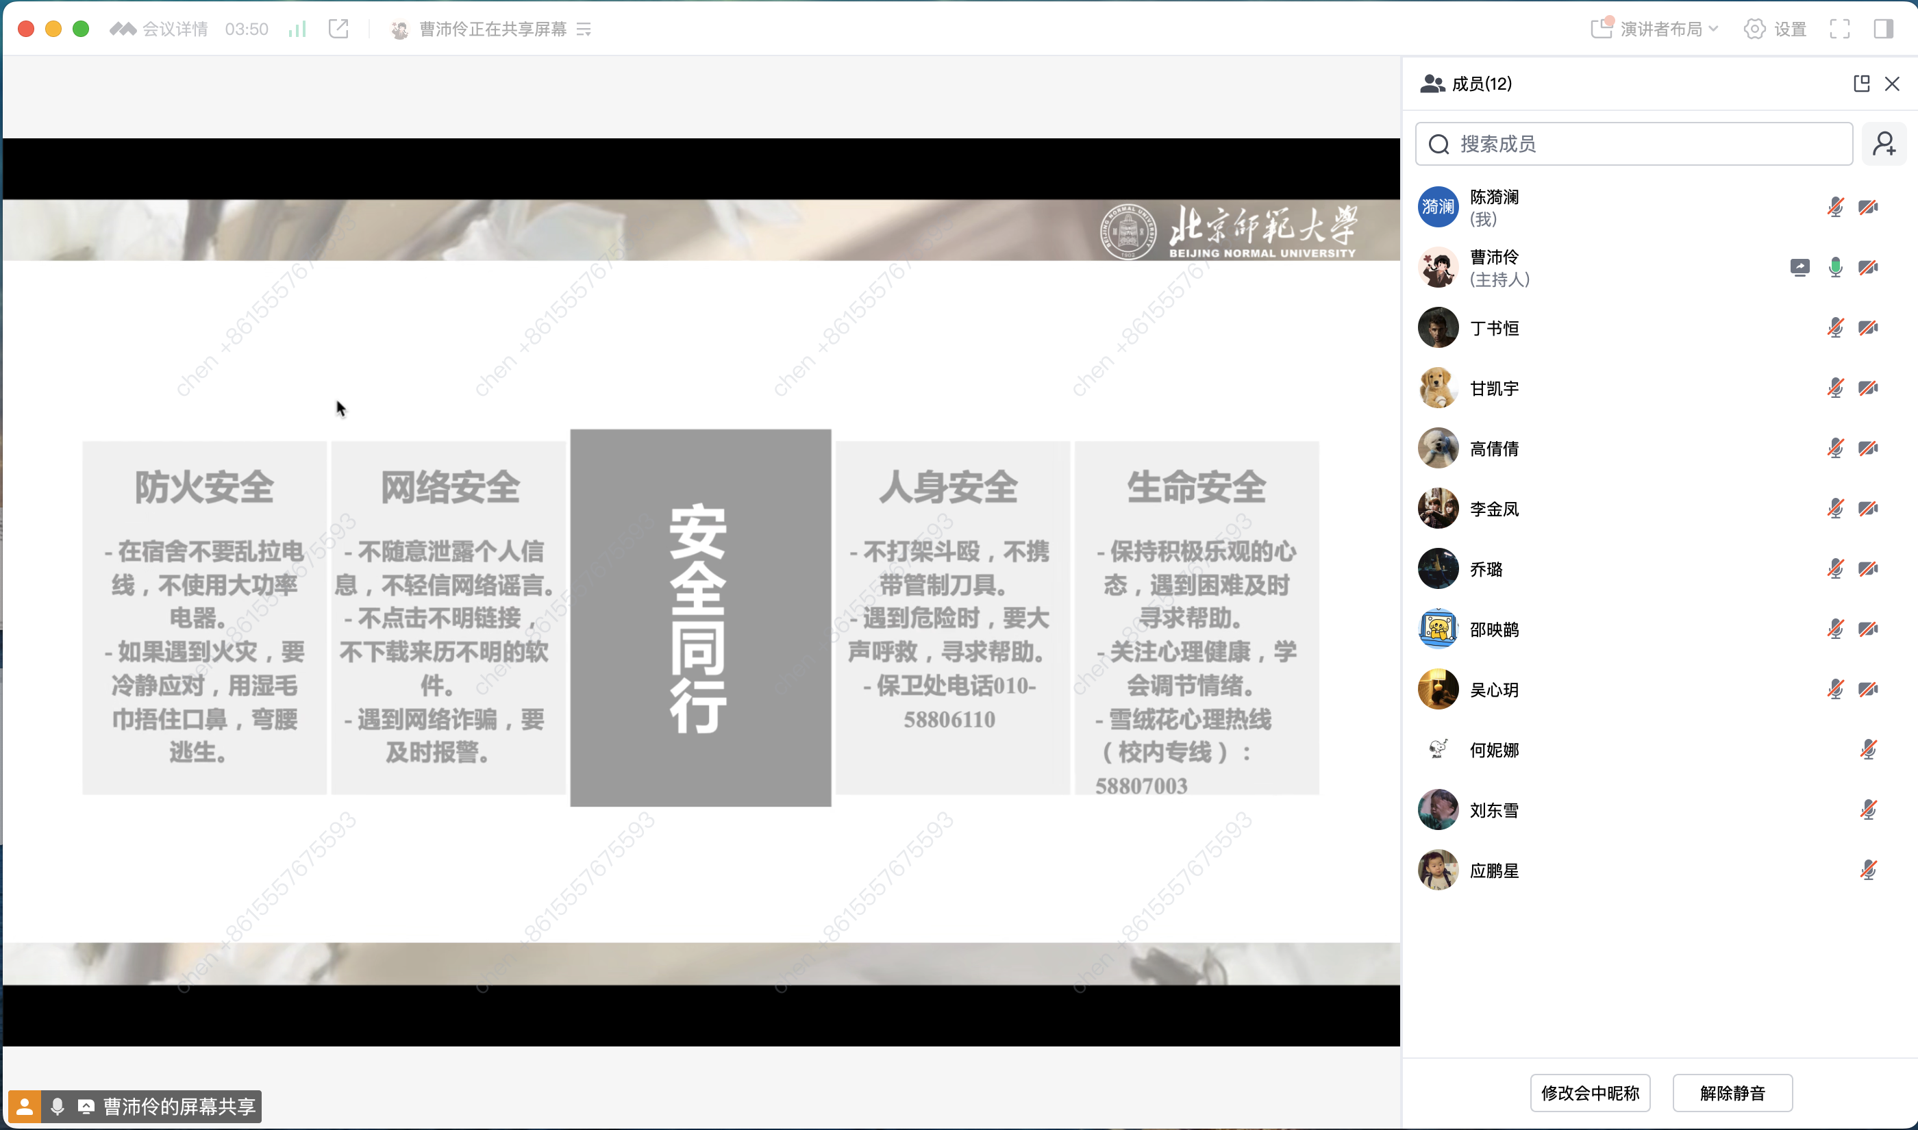Click the 修改会中昵称 button
1918x1130 pixels.
pyautogui.click(x=1590, y=1093)
